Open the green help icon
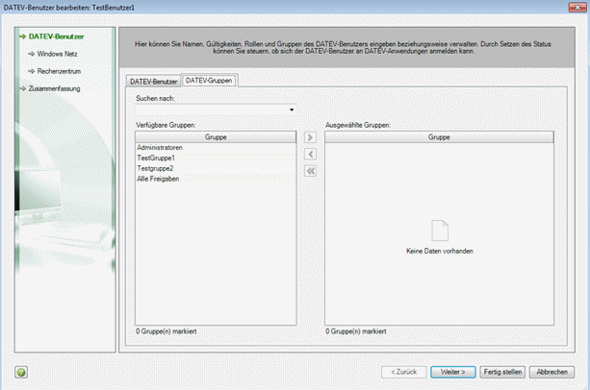590x390 pixels. click(x=21, y=372)
